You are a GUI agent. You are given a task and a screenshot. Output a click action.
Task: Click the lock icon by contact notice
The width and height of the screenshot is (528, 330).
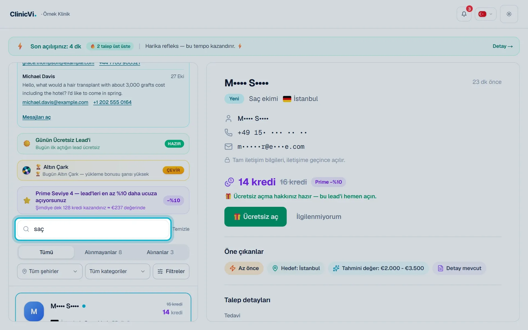pos(227,160)
